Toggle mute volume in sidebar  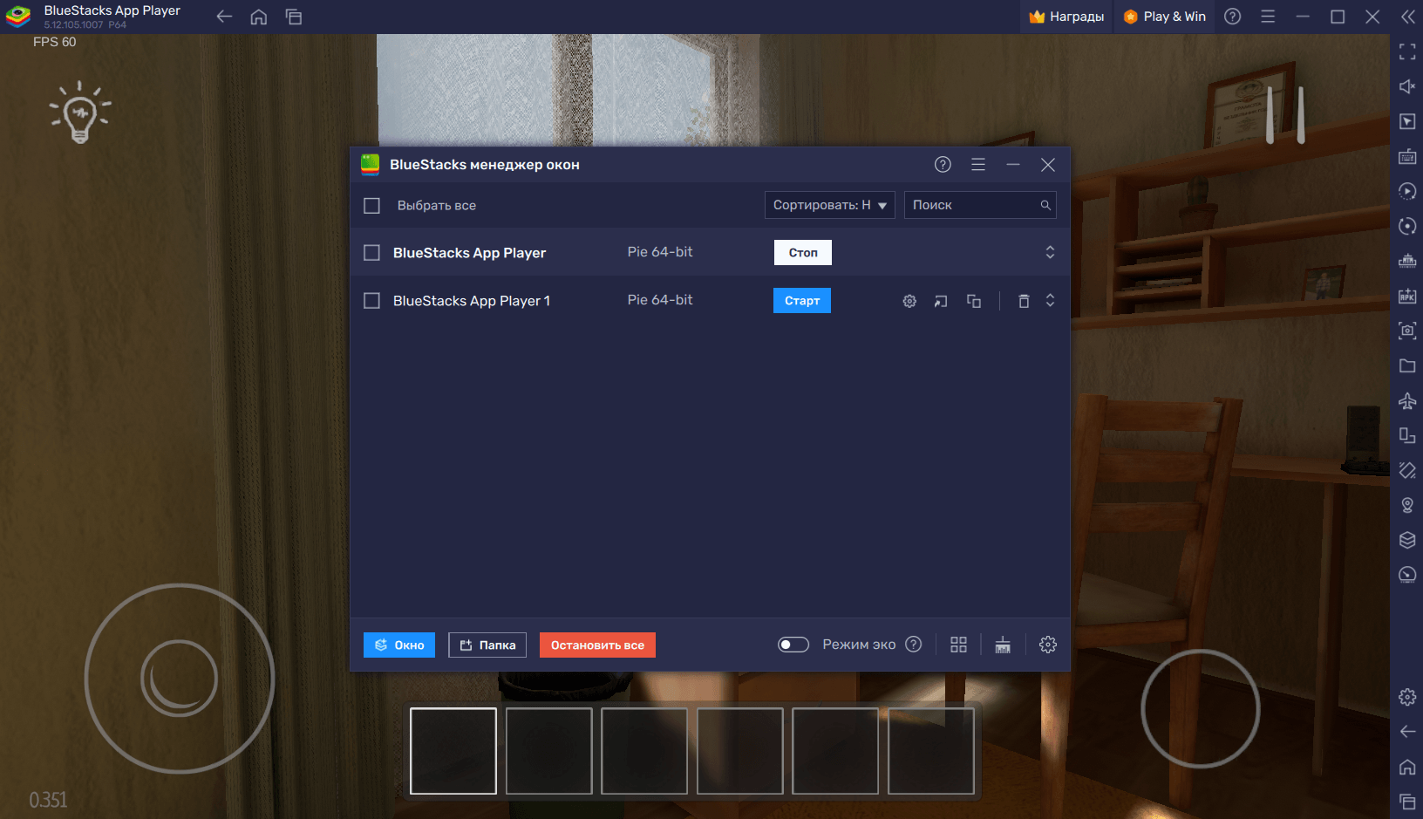1407,86
